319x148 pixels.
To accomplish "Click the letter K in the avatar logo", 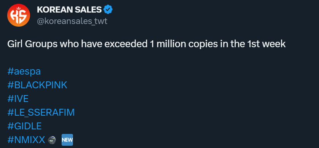I will tap(14, 16).
